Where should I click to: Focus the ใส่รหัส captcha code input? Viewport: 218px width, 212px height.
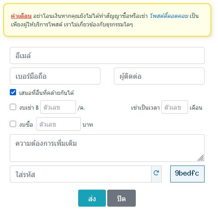(80, 174)
